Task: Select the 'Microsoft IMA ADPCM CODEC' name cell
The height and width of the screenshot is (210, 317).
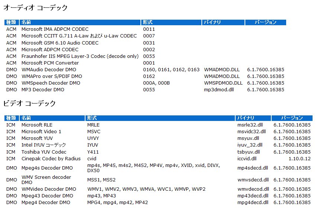Action: pyautogui.click(x=55, y=29)
